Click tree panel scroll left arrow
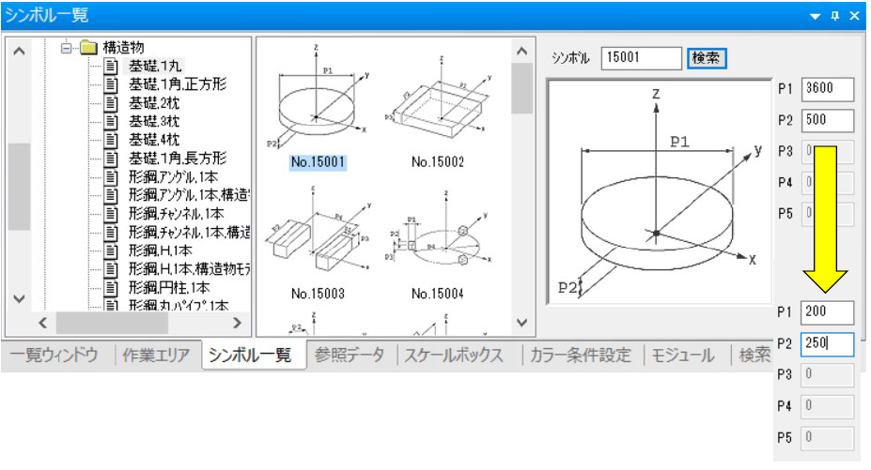 [x=43, y=323]
